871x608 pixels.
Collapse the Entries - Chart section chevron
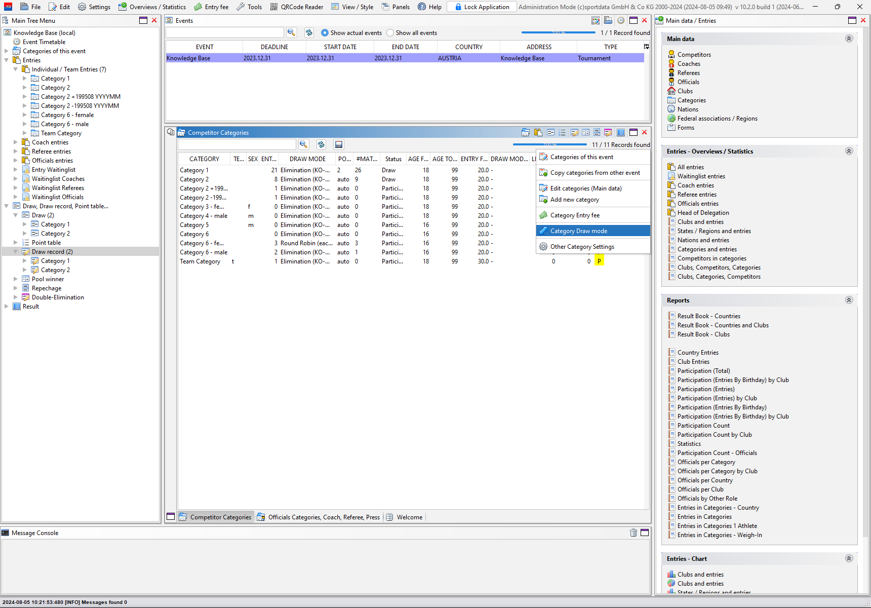click(849, 558)
